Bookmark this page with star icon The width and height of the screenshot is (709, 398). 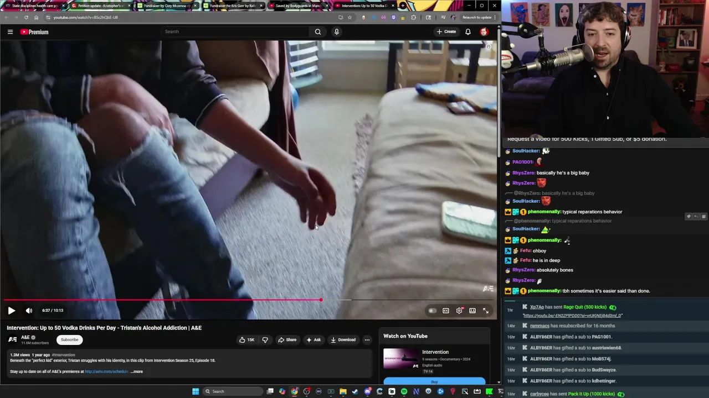tap(350, 17)
